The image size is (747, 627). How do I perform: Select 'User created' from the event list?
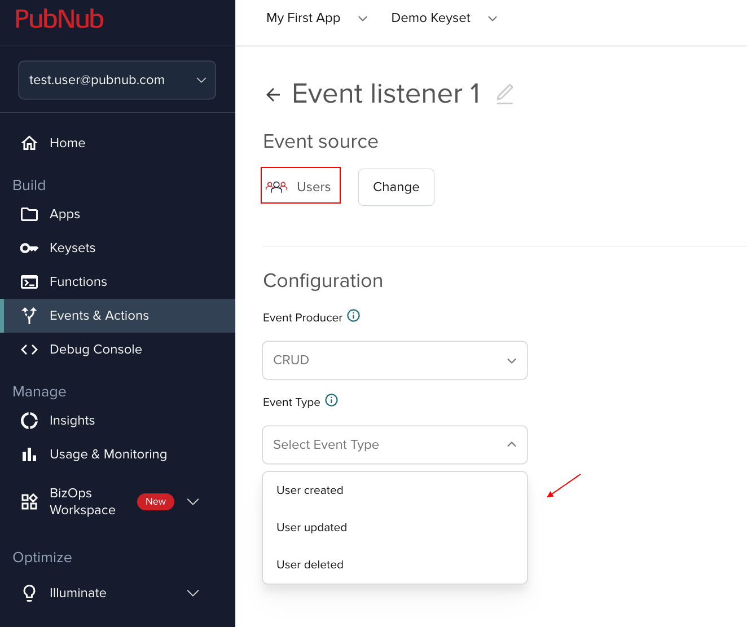pyautogui.click(x=310, y=490)
